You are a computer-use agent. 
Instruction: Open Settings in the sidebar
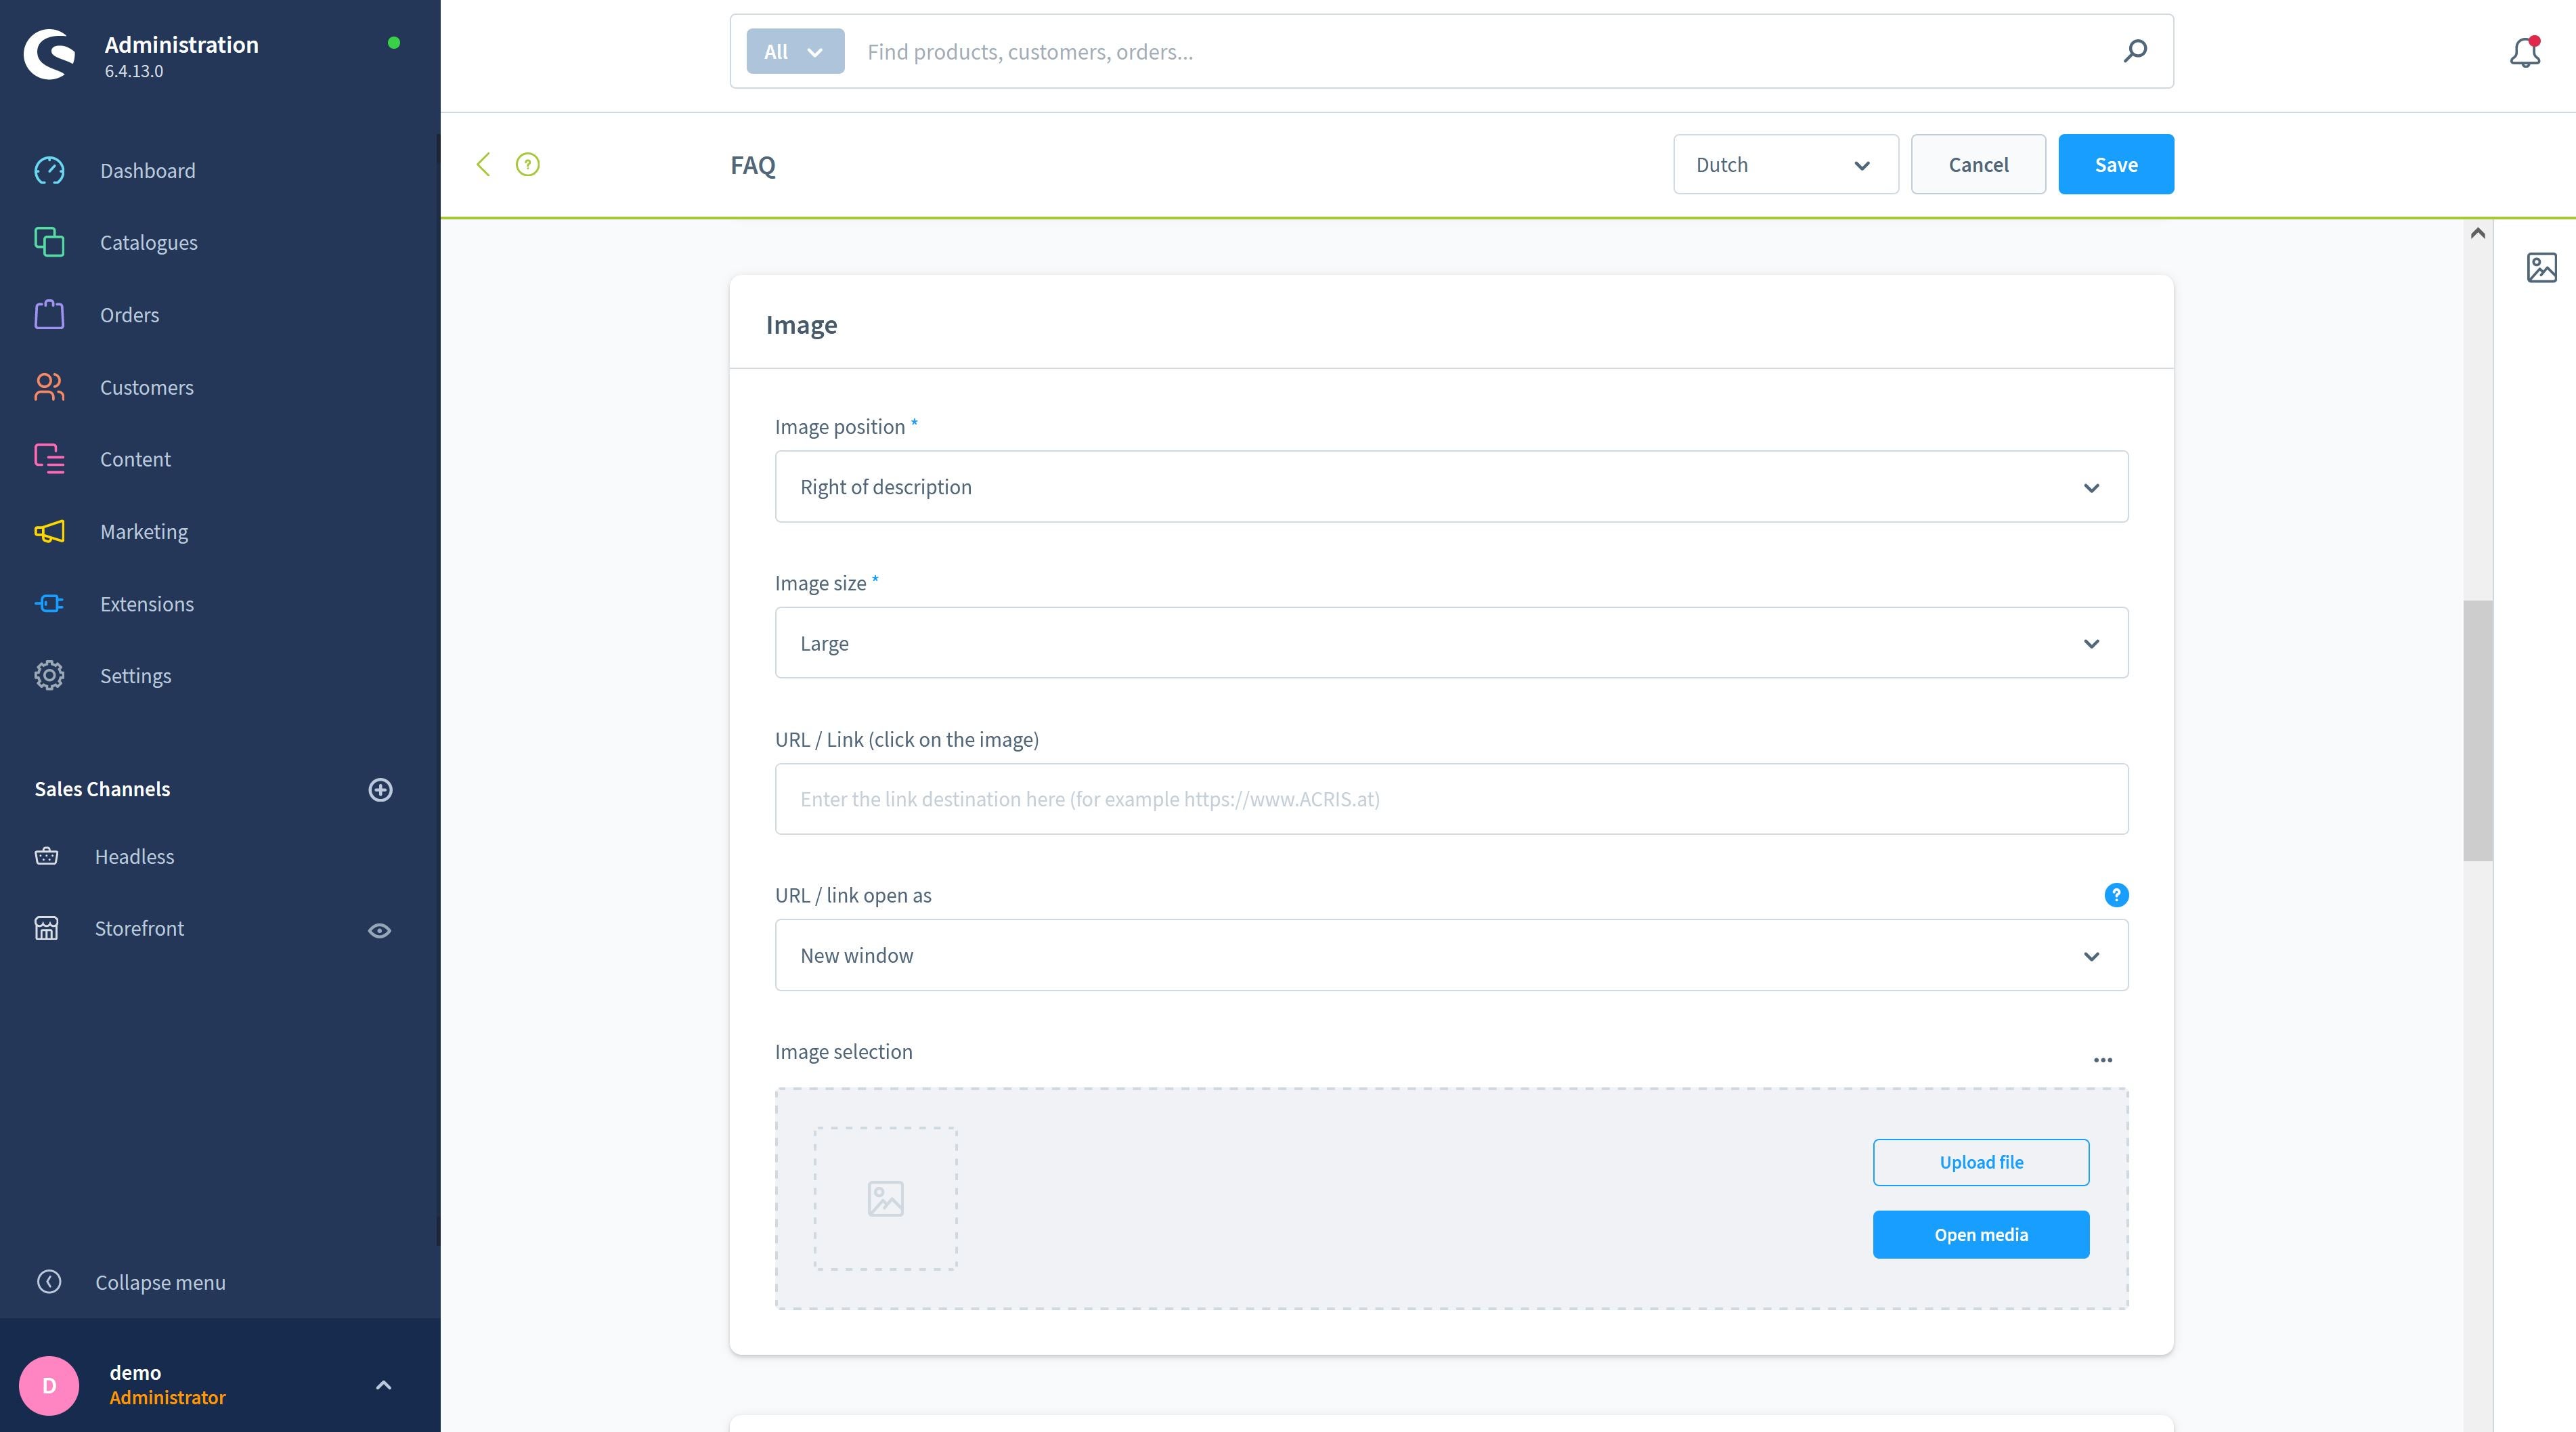[135, 676]
